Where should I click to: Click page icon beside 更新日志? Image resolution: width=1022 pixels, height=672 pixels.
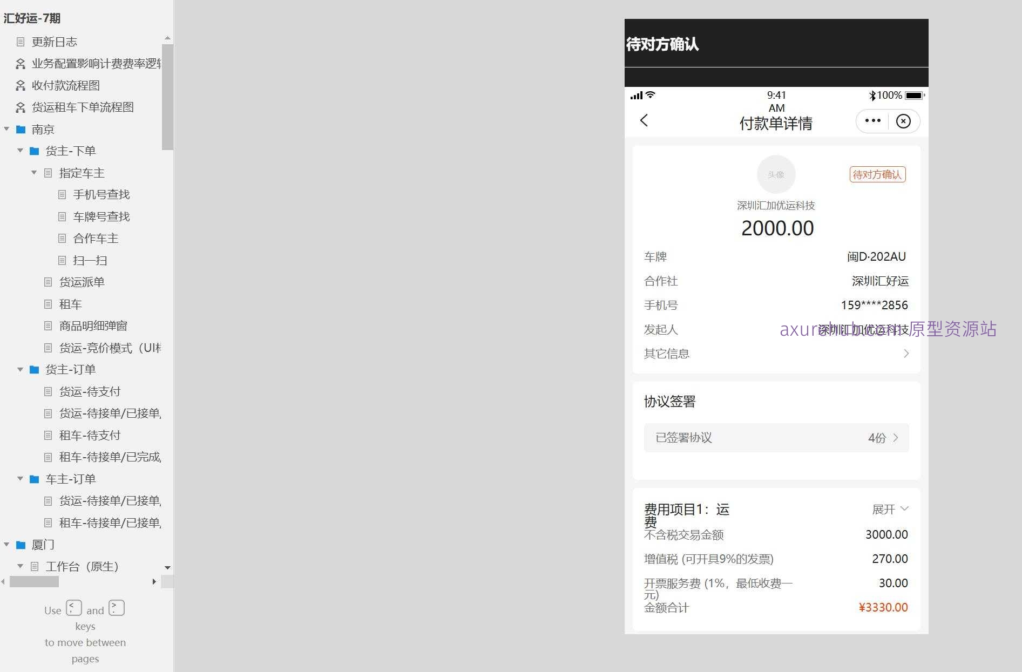(x=21, y=42)
